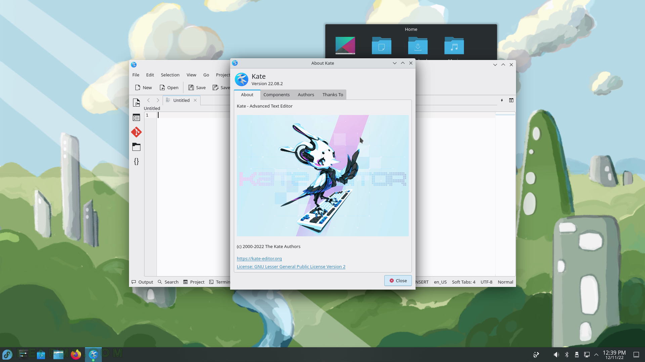Screen dimensions: 645x362
Task: Open the first item in Home folder widget
Action: coord(345,46)
